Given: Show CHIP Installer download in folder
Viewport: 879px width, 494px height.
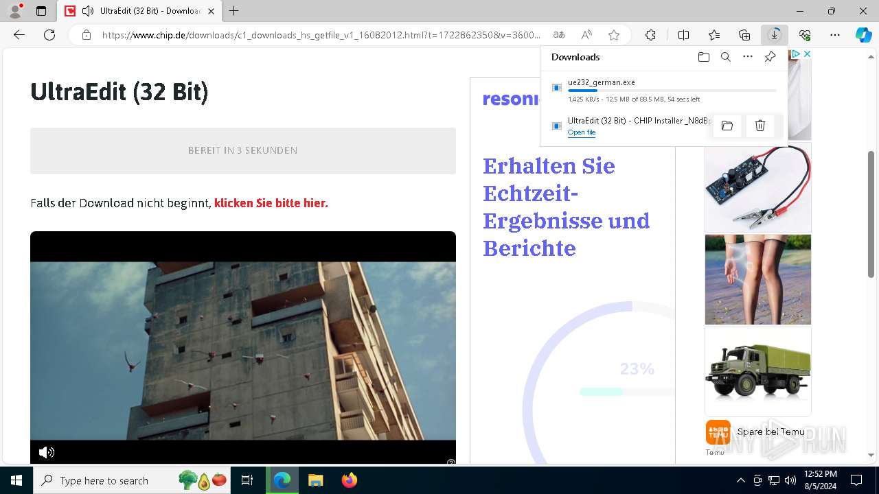Looking at the screenshot, I should [727, 126].
